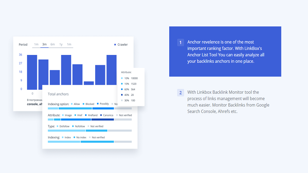Click the Href attribute legend swatch
Viewport: 308px width, 173px height.
(x=75, y=115)
